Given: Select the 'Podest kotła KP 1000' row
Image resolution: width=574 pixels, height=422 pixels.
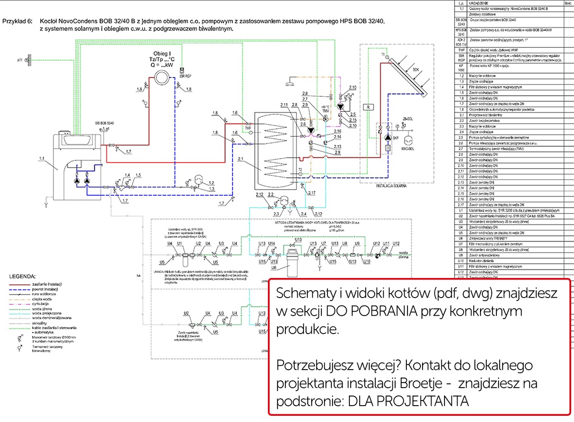Looking at the screenshot, I should coord(513,68).
